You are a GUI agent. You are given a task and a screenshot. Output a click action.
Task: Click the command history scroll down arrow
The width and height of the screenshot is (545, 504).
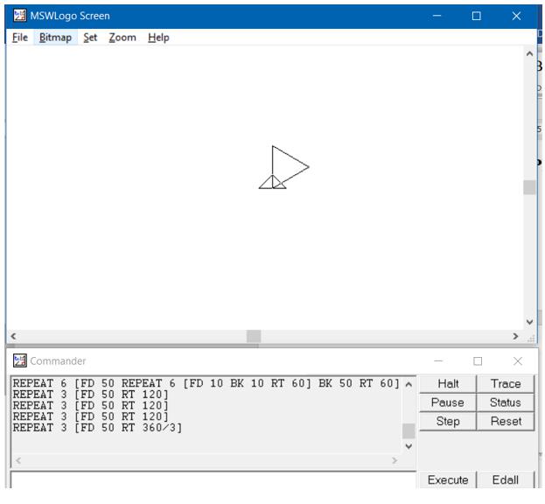[x=409, y=445]
